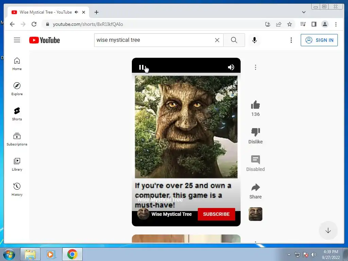Click share this page icon in address bar
This screenshot has width=348, height=261.
279,24
